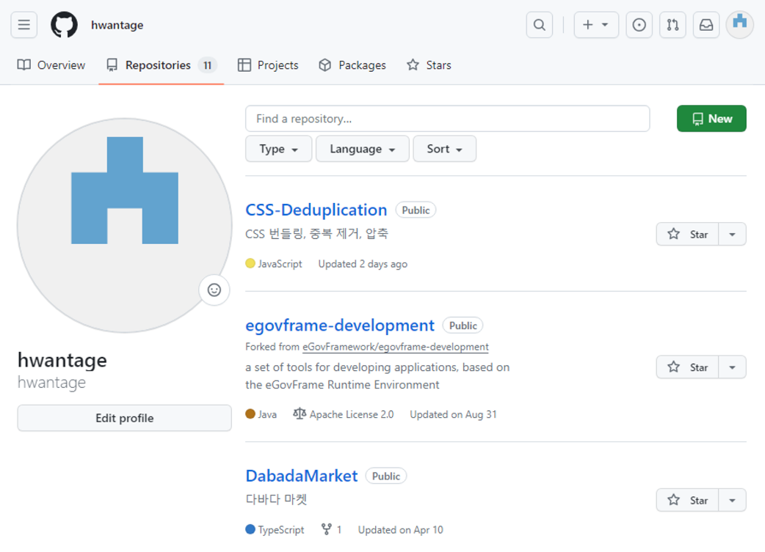Open the user avatar menu in header
The height and width of the screenshot is (552, 765).
coord(739,24)
